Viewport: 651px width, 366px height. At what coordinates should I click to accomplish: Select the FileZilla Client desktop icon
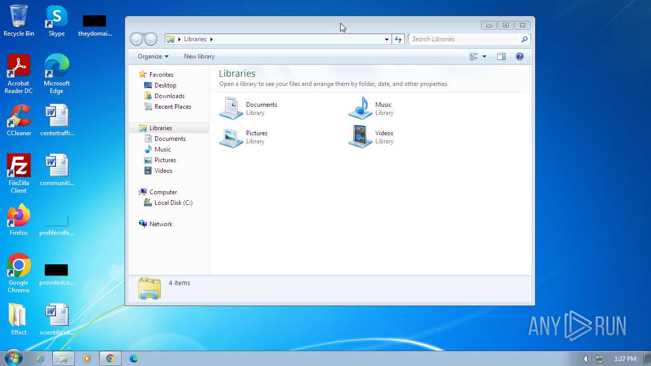[x=19, y=174]
